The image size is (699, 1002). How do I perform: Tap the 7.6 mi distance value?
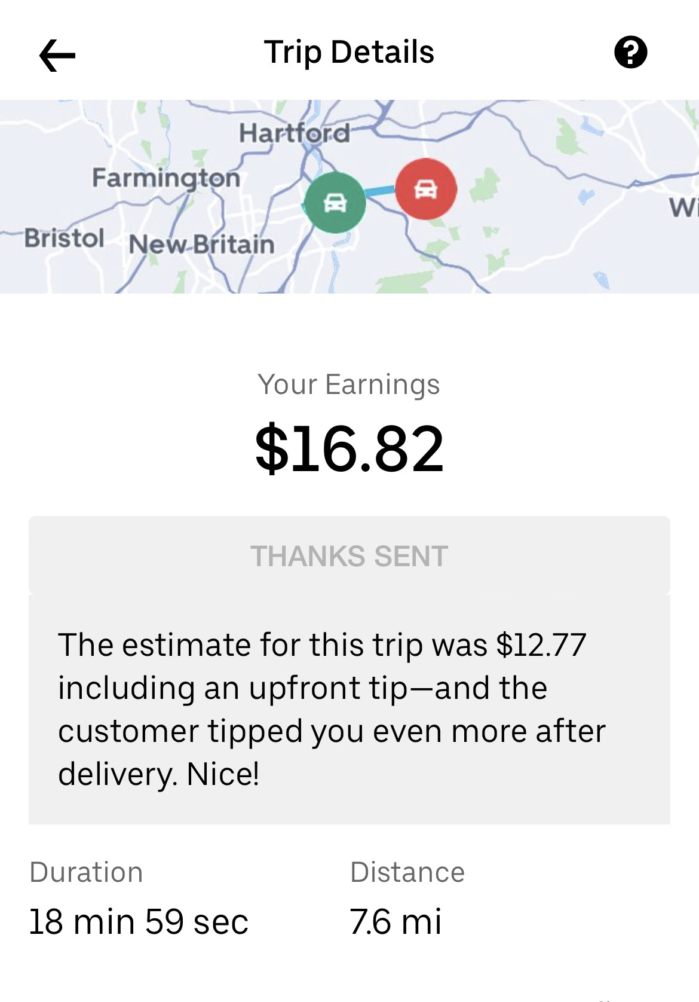click(396, 921)
